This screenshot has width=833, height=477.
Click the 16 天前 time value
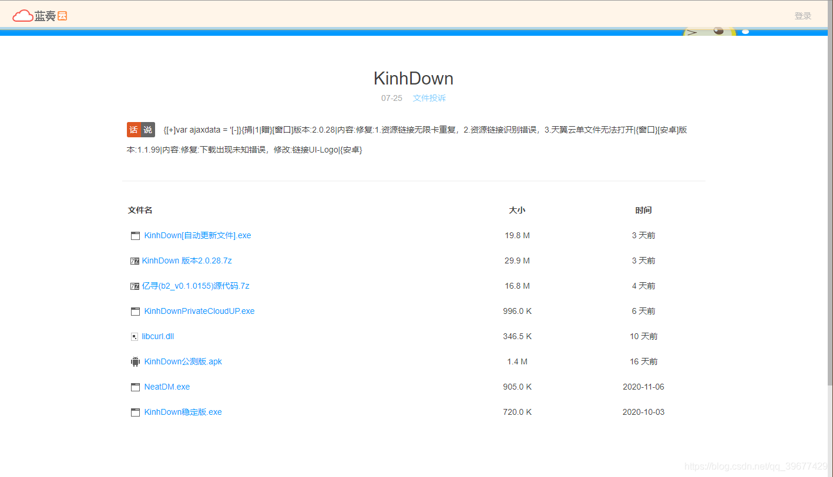[x=643, y=361]
